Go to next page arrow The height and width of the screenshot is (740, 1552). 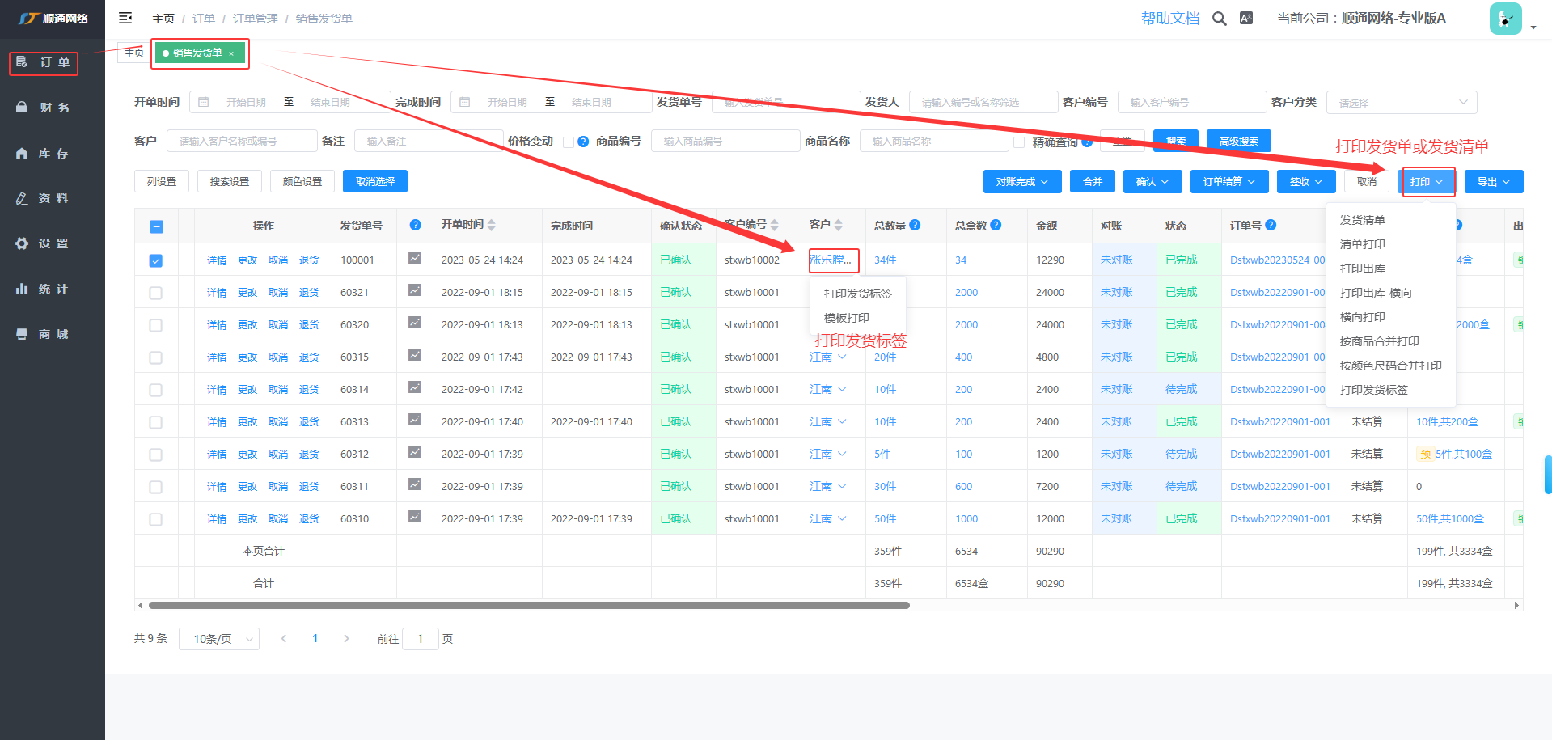pos(346,639)
